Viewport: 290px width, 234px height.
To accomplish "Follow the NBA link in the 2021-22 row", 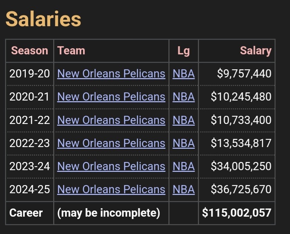I will pyautogui.click(x=184, y=120).
